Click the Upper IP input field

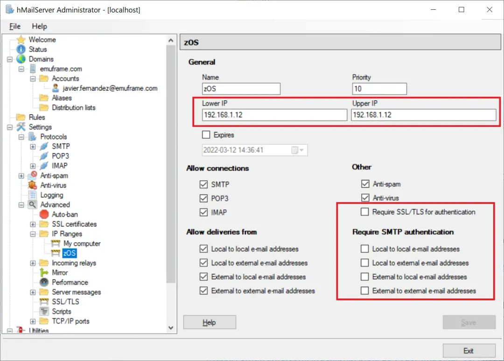tap(424, 115)
